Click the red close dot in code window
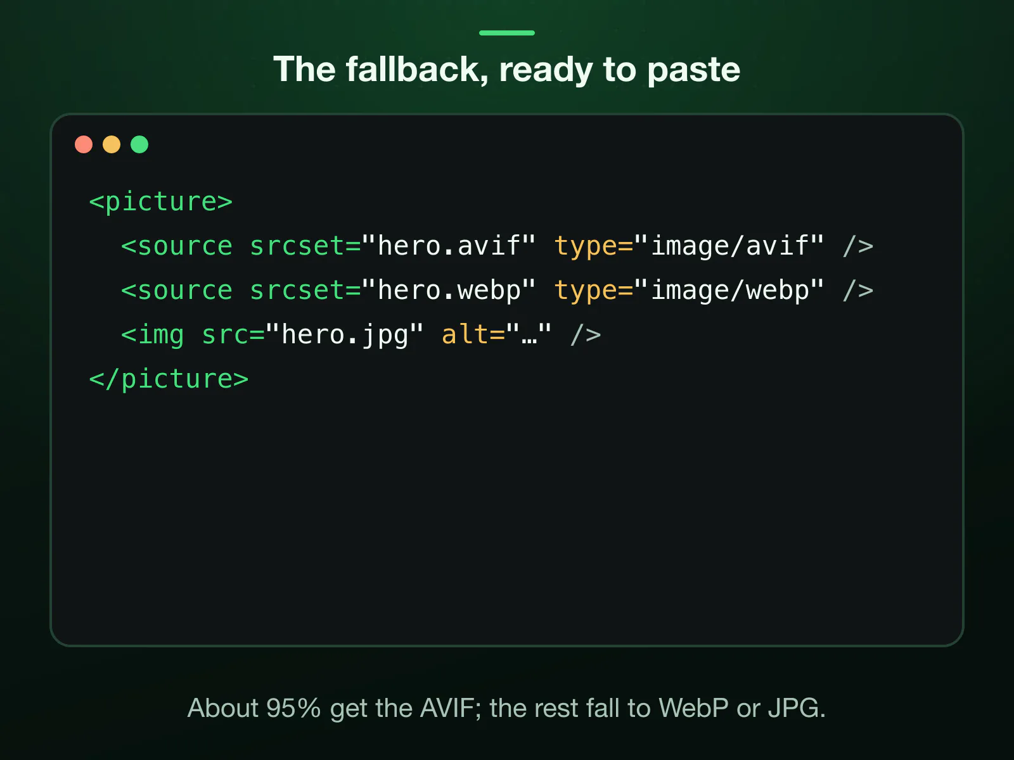The image size is (1014, 760). pyautogui.click(x=84, y=144)
